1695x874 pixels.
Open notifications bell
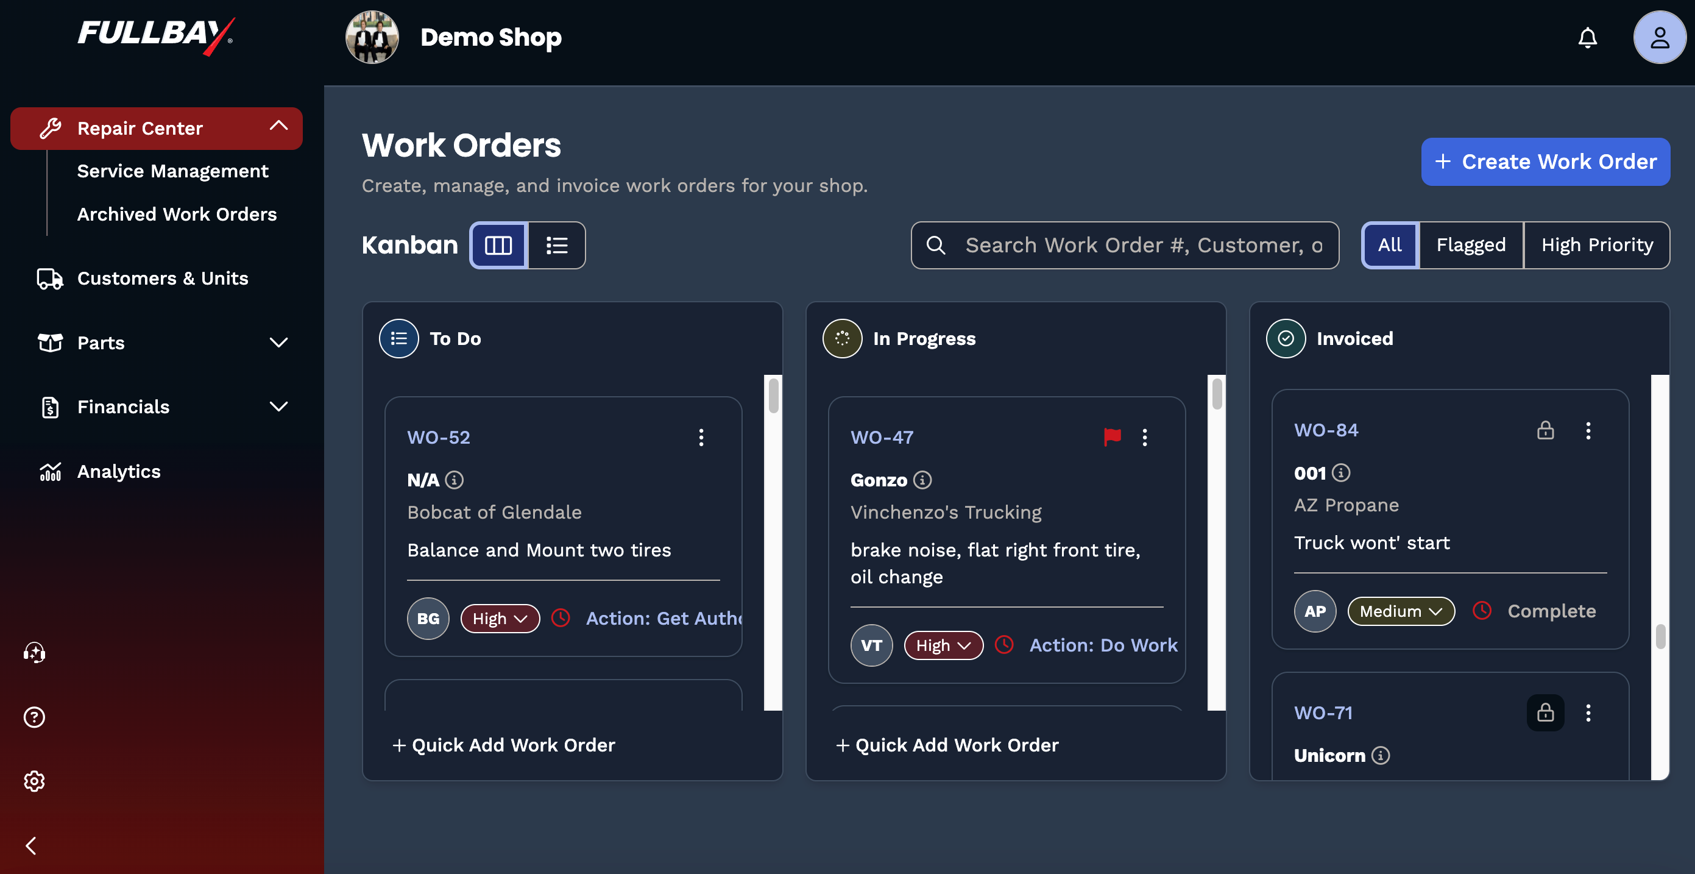(x=1587, y=38)
